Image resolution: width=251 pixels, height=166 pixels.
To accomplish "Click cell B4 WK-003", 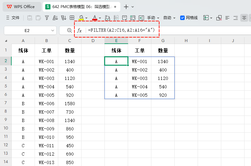I will [x=47, y=78].
